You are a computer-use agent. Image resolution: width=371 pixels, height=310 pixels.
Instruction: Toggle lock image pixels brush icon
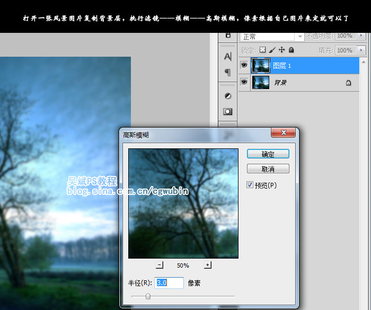[272, 50]
